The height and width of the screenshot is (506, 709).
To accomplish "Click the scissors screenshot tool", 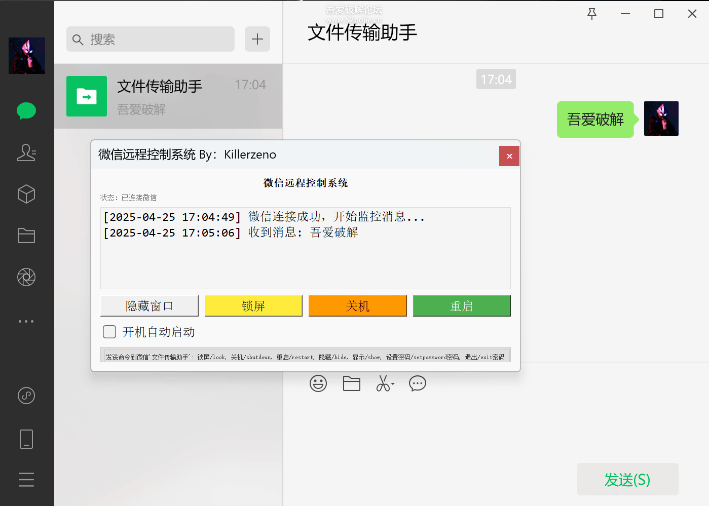I will (x=383, y=383).
